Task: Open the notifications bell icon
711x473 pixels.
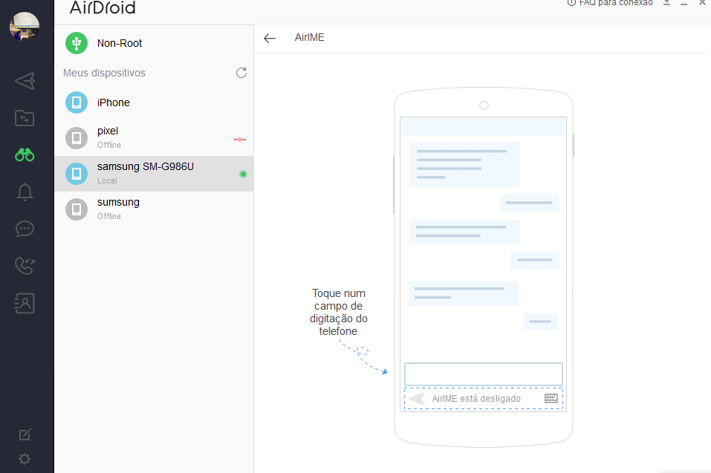Action: [x=25, y=192]
